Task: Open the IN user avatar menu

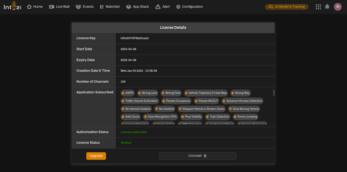Action: 338,7
